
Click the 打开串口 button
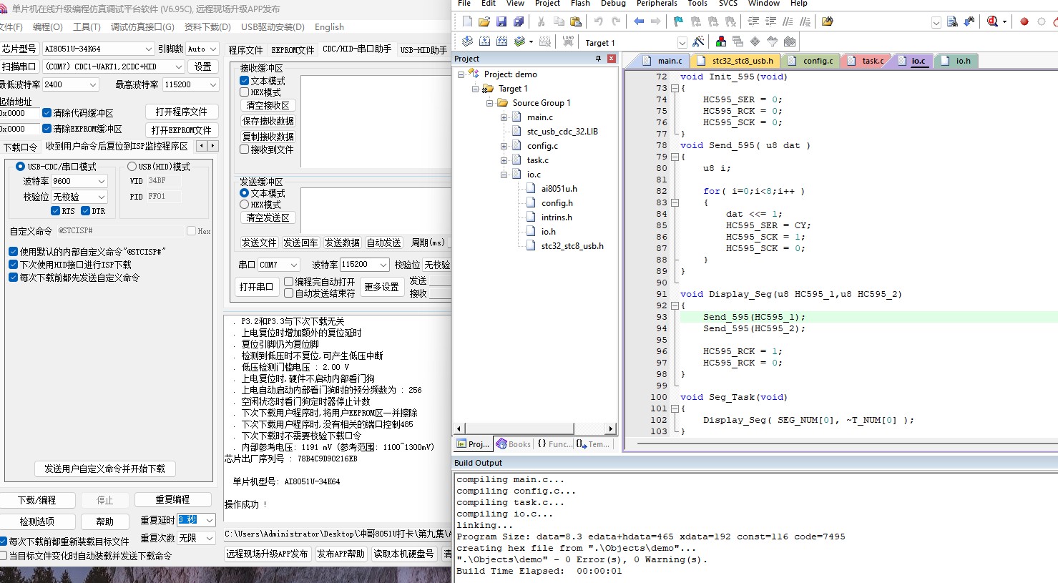click(x=256, y=287)
